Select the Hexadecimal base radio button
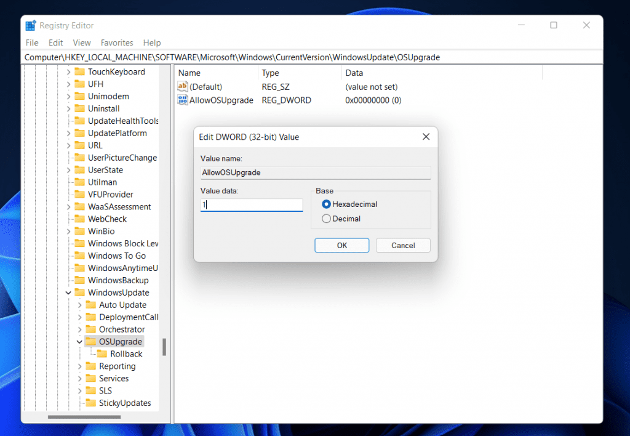Screen dimensions: 630x436 click(326, 204)
